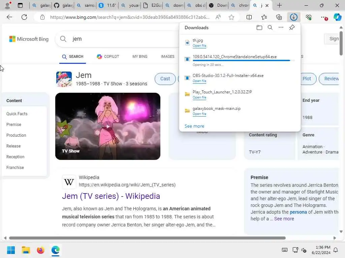Open file link under th.jpg
The width and height of the screenshot is (345, 258).
tap(199, 46)
